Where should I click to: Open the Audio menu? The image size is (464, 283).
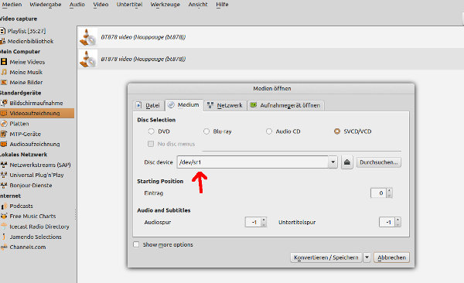(77, 5)
